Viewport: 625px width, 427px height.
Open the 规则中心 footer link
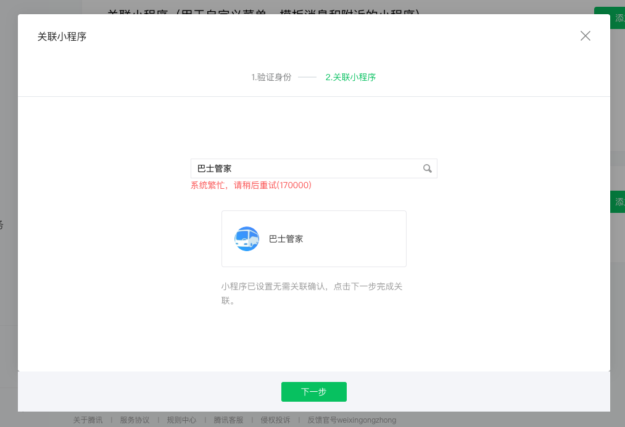[x=182, y=420]
